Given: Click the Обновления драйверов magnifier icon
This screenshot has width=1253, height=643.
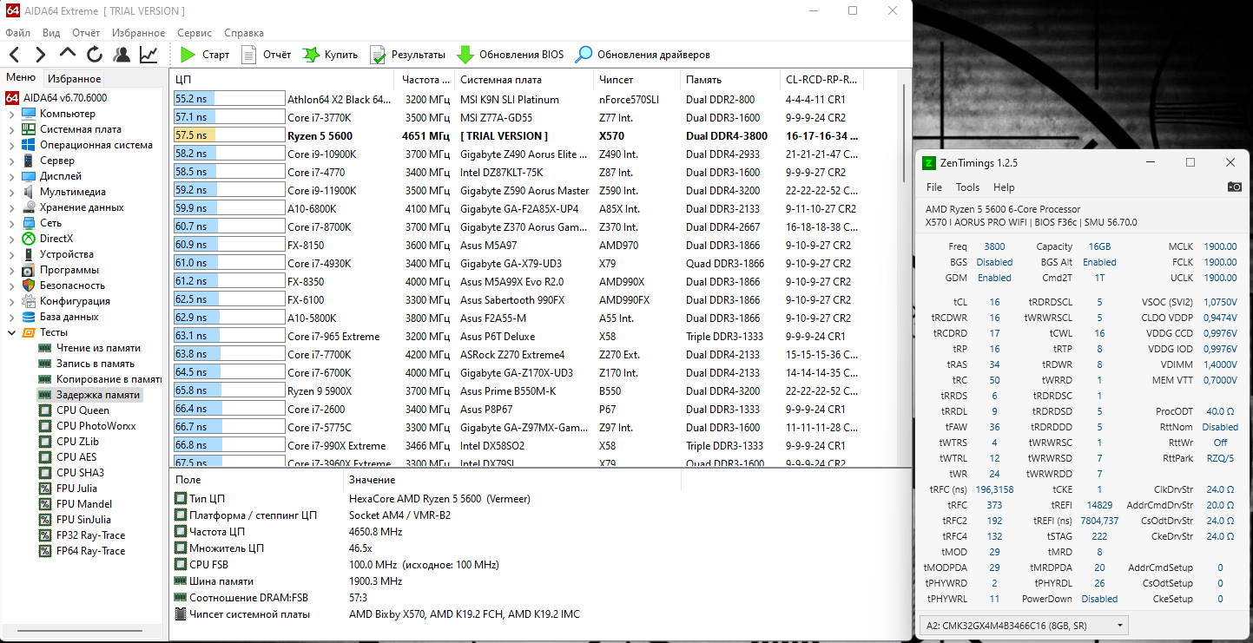Looking at the screenshot, I should [584, 55].
